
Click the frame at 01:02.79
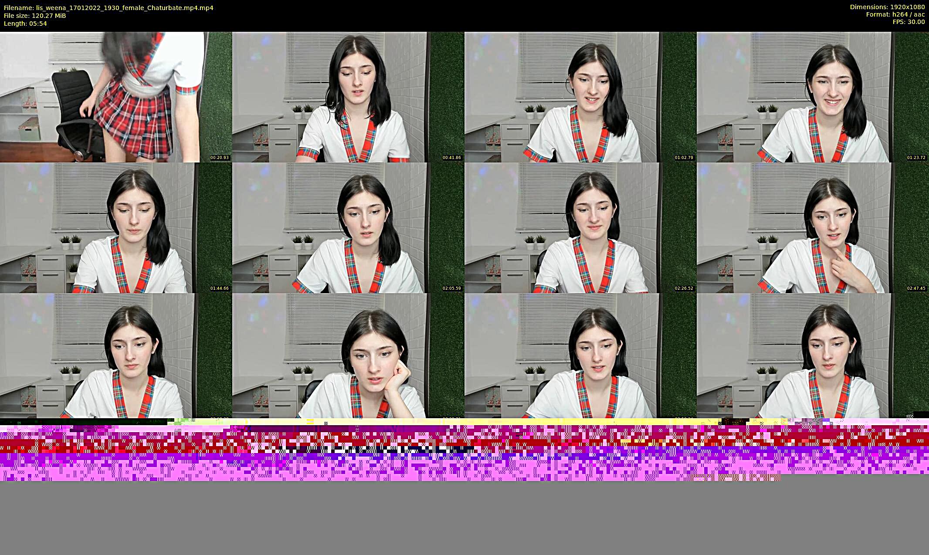point(580,97)
